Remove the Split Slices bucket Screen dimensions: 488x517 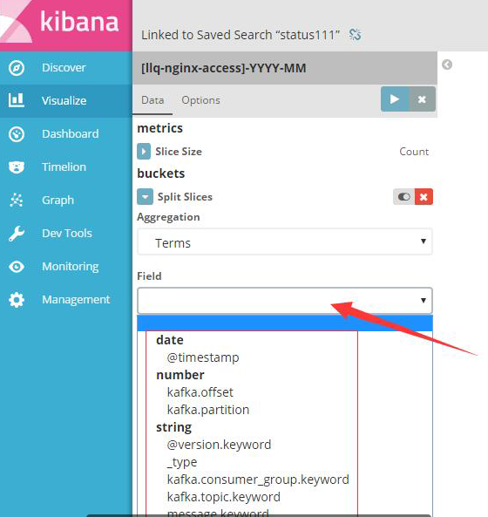424,197
